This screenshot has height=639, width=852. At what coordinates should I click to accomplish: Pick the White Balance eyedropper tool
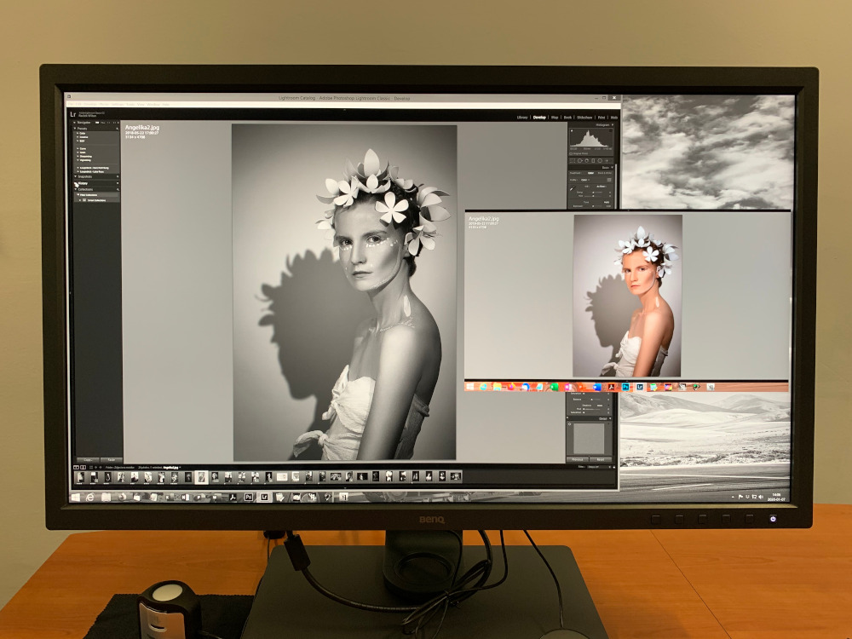coord(573,188)
